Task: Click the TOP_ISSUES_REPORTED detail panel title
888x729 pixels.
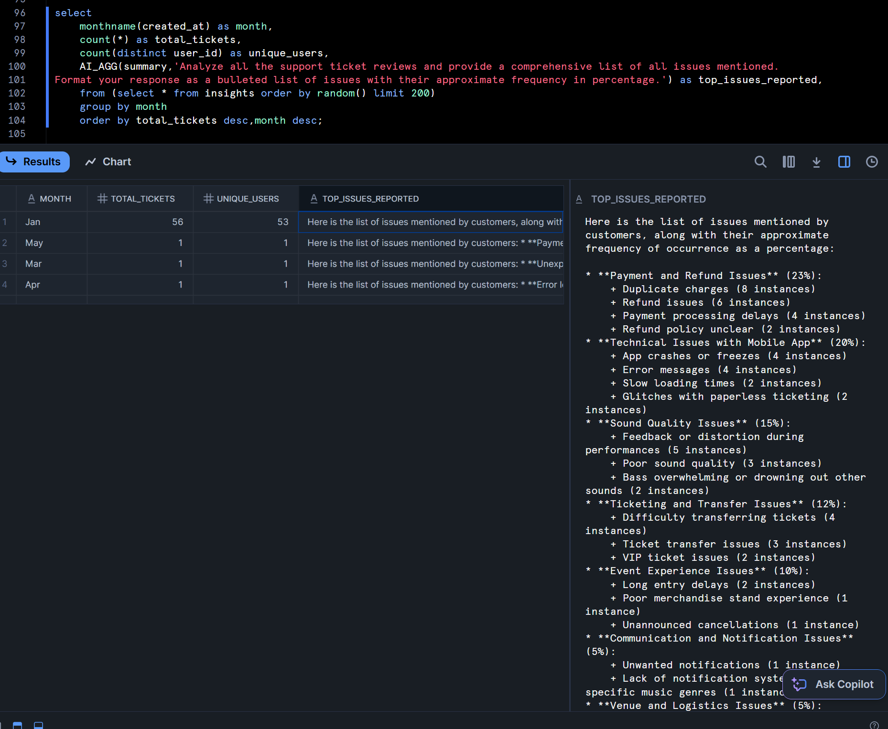Action: click(x=648, y=199)
